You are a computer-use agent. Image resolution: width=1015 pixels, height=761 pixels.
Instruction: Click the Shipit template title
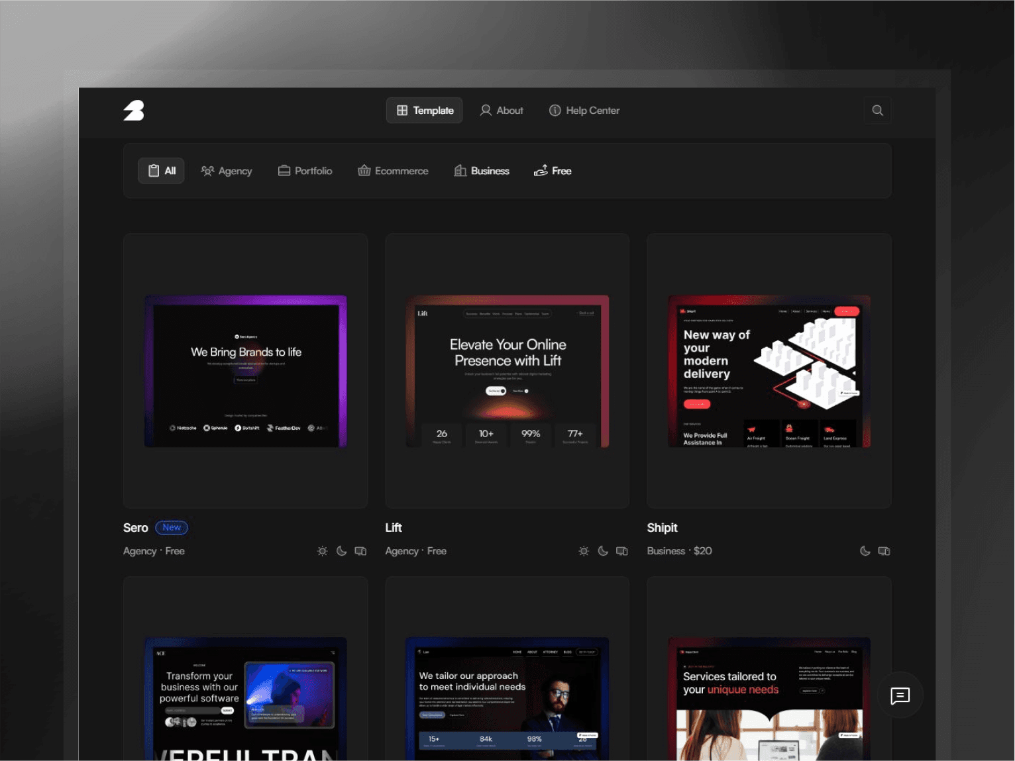click(663, 528)
